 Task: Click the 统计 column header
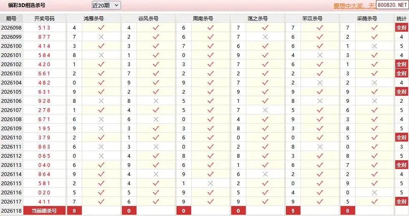401,18
